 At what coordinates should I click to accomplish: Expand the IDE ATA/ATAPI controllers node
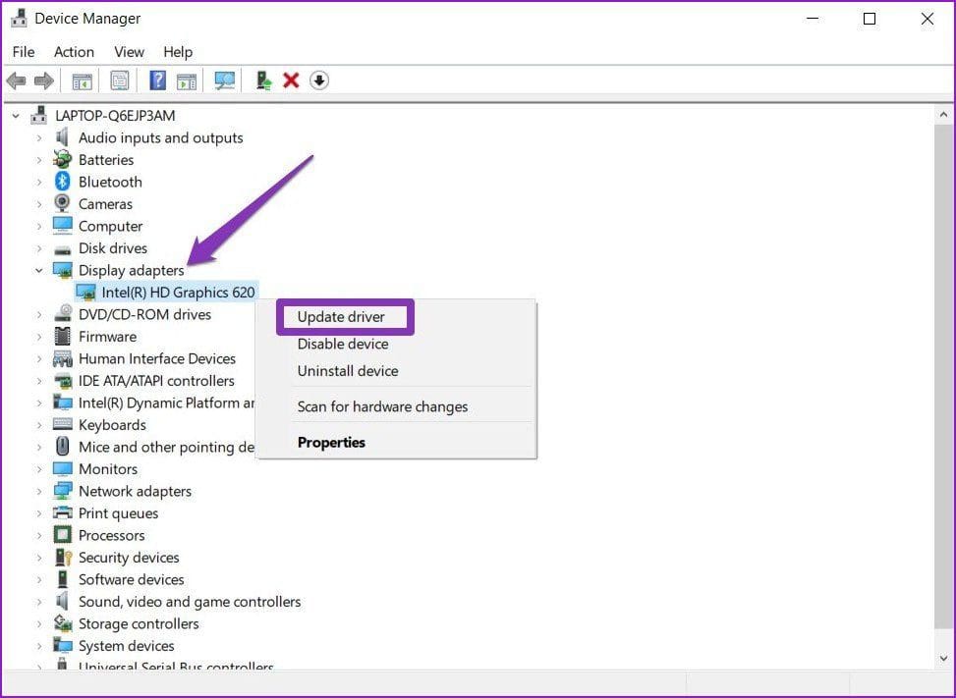[39, 381]
